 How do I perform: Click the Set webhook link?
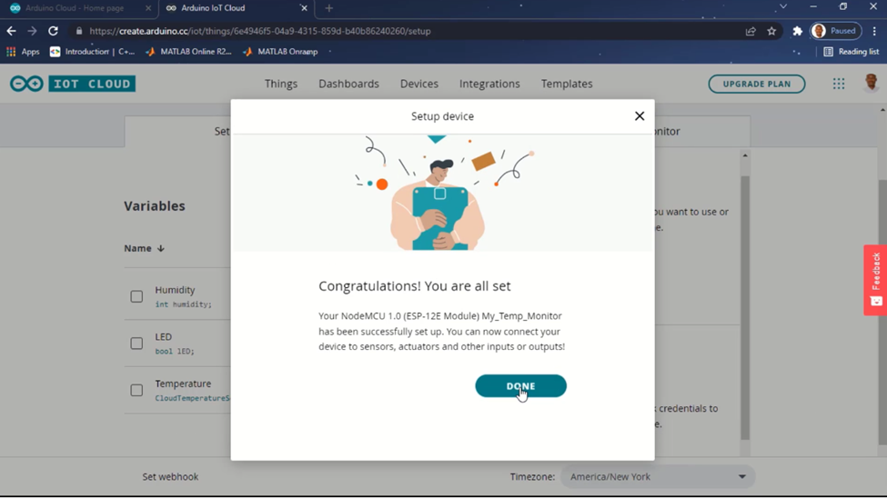(x=170, y=476)
